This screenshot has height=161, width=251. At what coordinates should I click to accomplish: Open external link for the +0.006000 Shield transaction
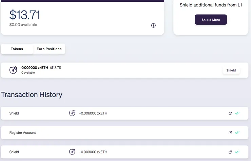(230, 113)
